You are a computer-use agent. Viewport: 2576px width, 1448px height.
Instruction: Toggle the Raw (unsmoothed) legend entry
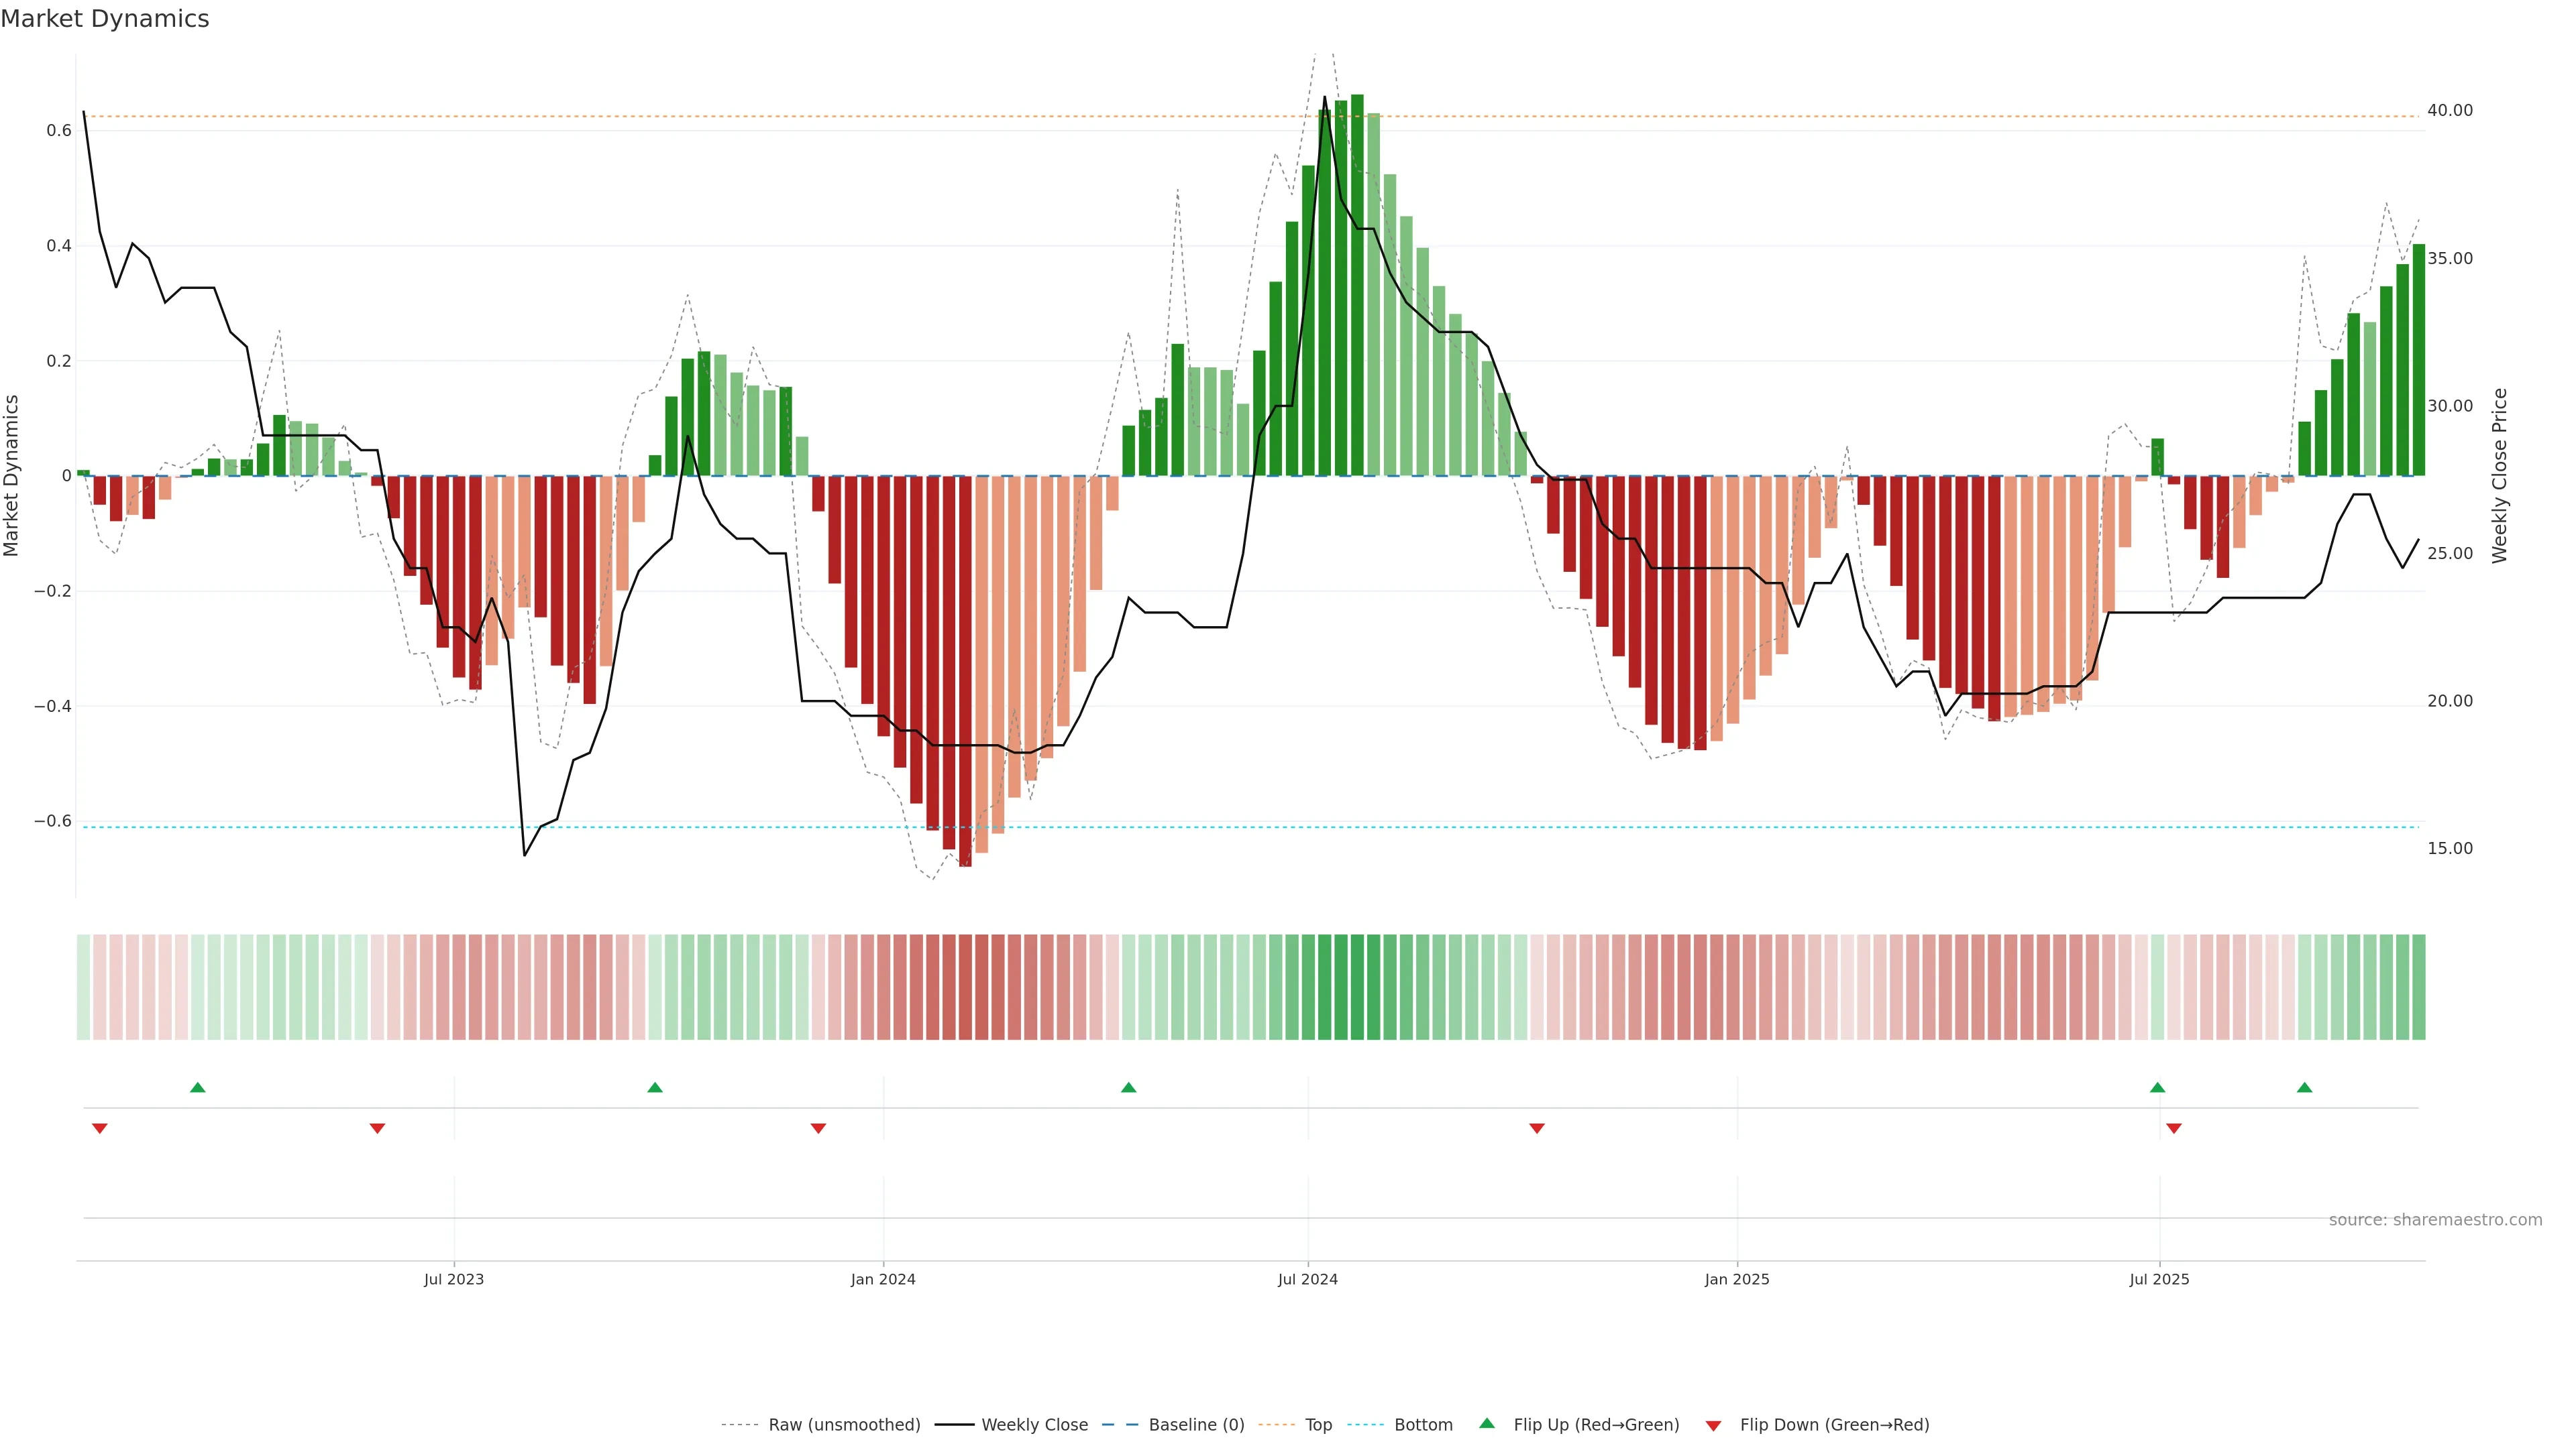pyautogui.click(x=844, y=1424)
